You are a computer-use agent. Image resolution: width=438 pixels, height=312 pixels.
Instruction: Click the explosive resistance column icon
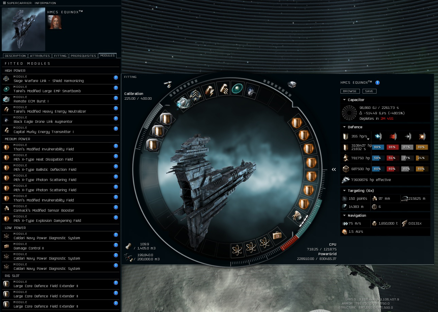point(422,136)
